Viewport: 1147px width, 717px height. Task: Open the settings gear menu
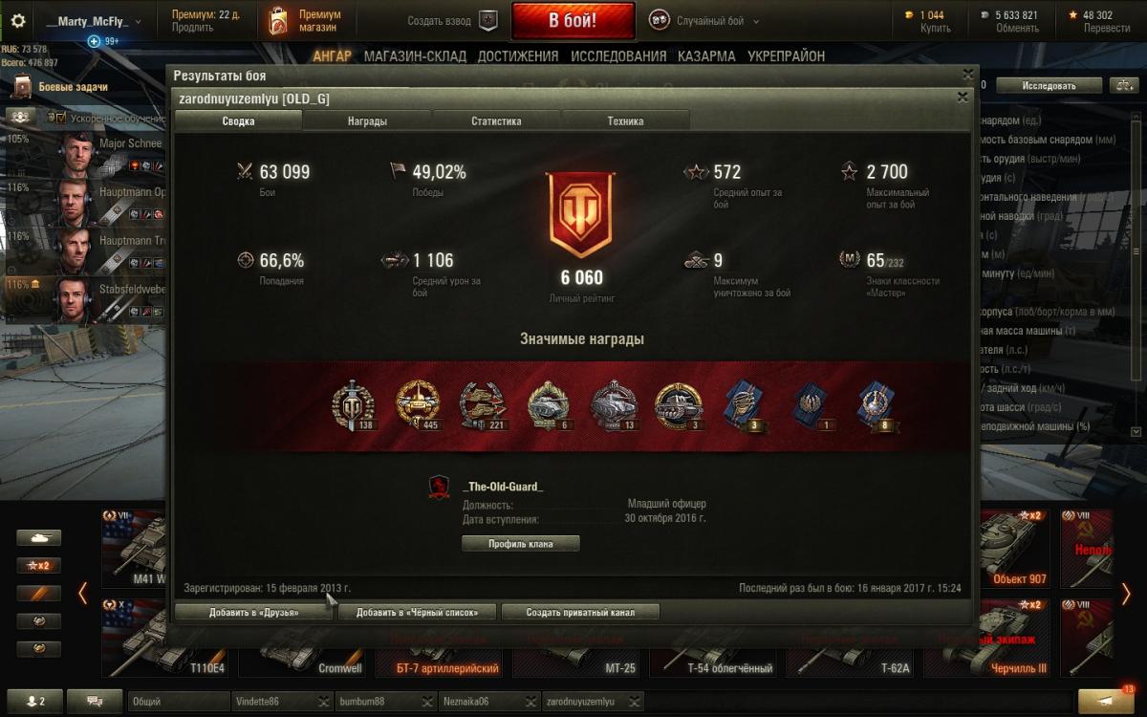pyautogui.click(x=18, y=21)
